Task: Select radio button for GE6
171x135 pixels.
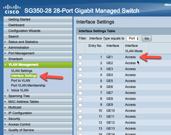Action: (x=80, y=87)
